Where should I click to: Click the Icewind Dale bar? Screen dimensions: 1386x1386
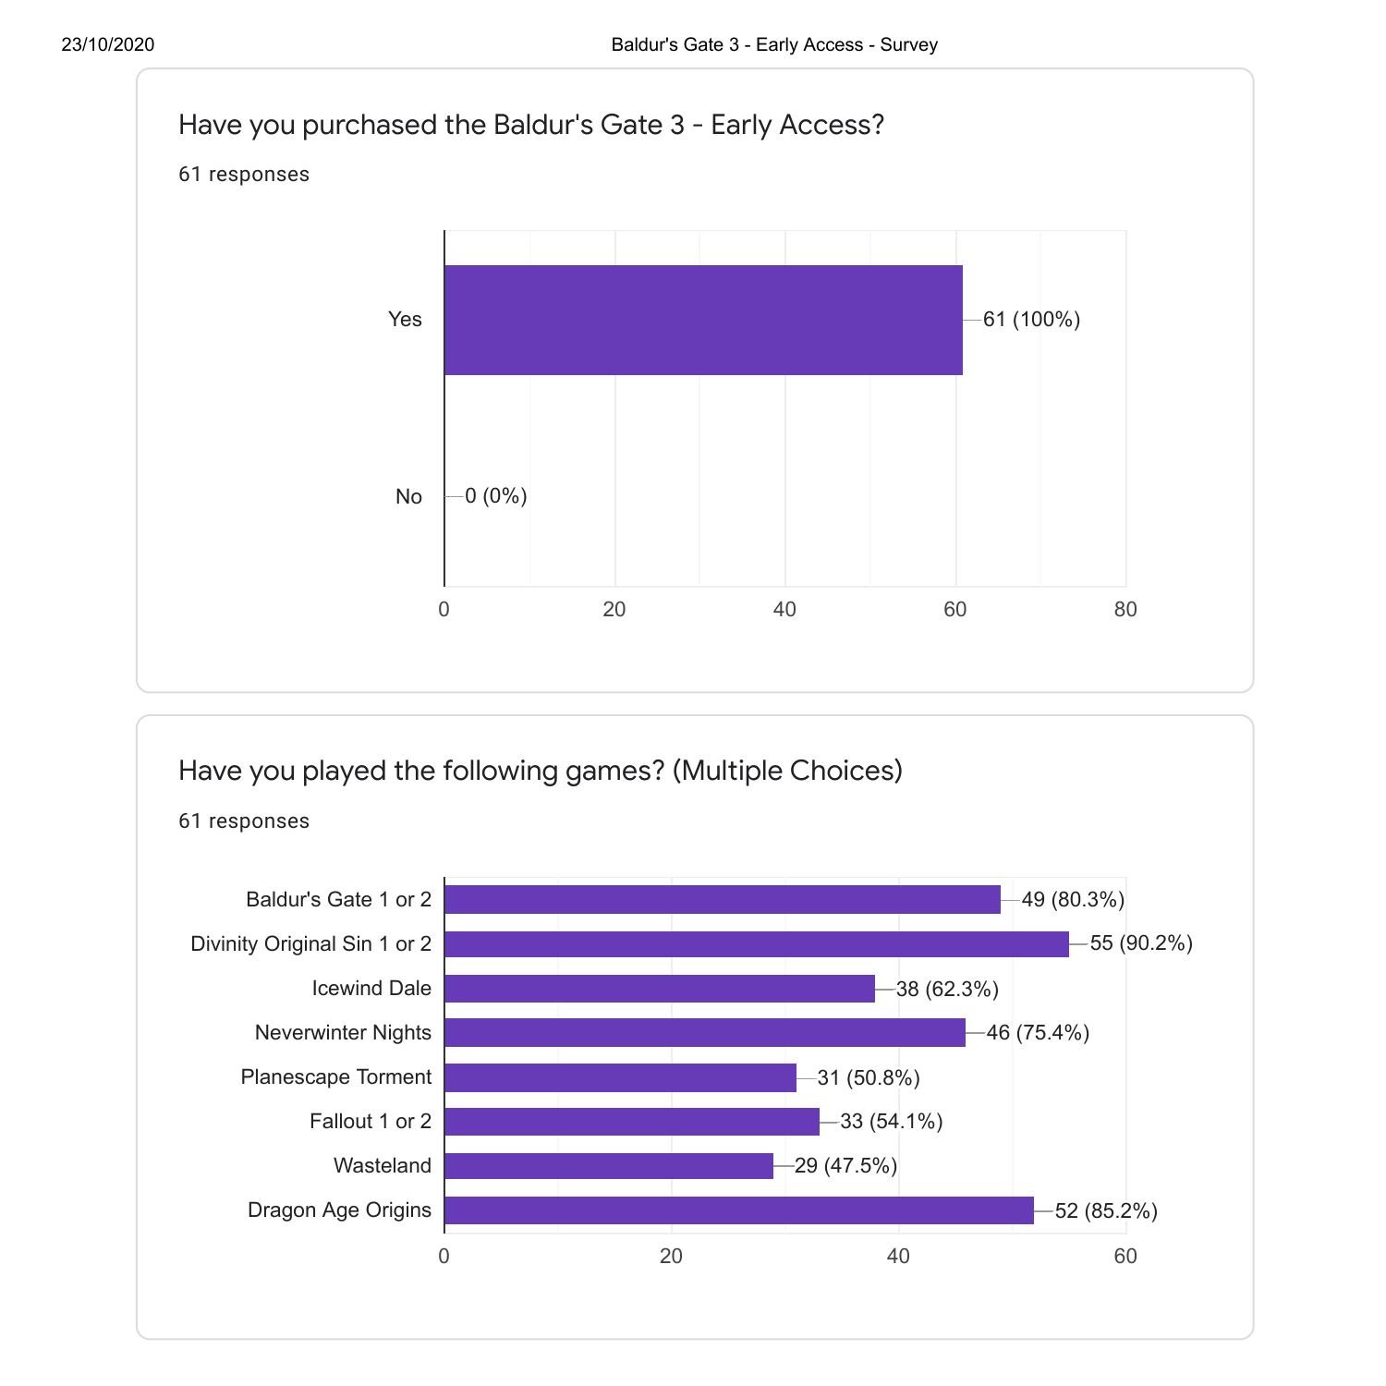(659, 989)
